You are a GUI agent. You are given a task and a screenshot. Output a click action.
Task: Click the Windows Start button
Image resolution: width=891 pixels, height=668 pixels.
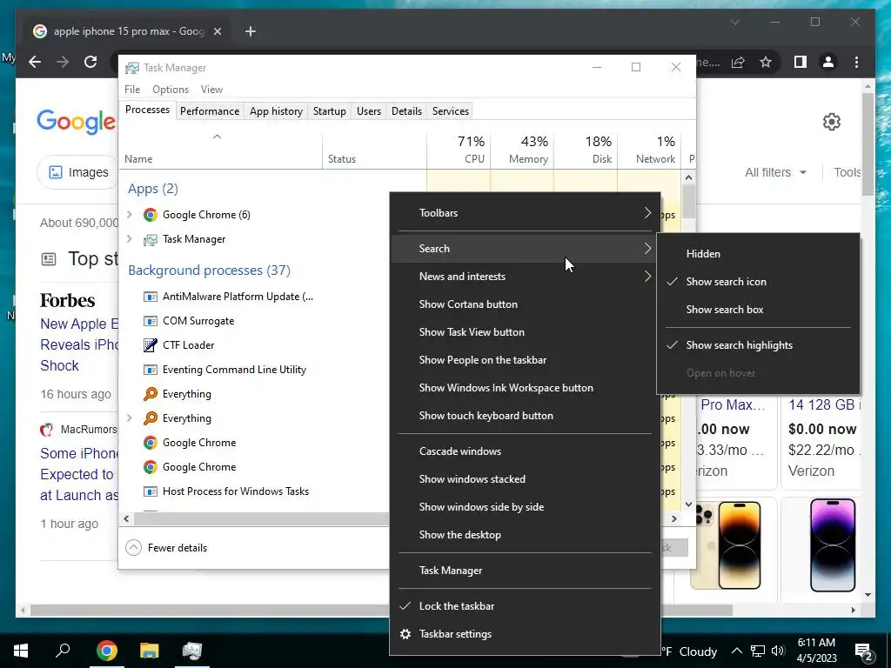point(21,651)
